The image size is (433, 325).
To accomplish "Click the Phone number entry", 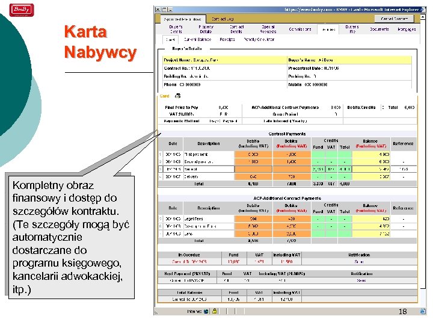I will coord(182,85).
